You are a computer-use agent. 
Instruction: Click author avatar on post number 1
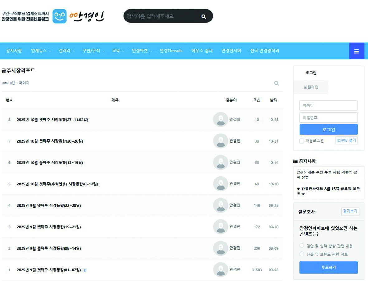tap(221, 270)
